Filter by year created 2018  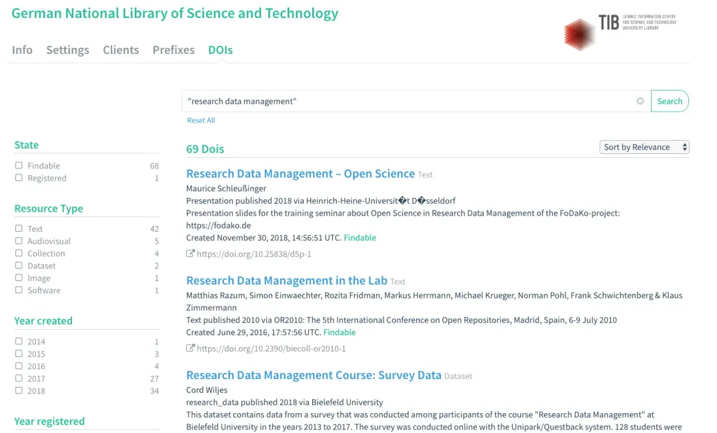19,391
